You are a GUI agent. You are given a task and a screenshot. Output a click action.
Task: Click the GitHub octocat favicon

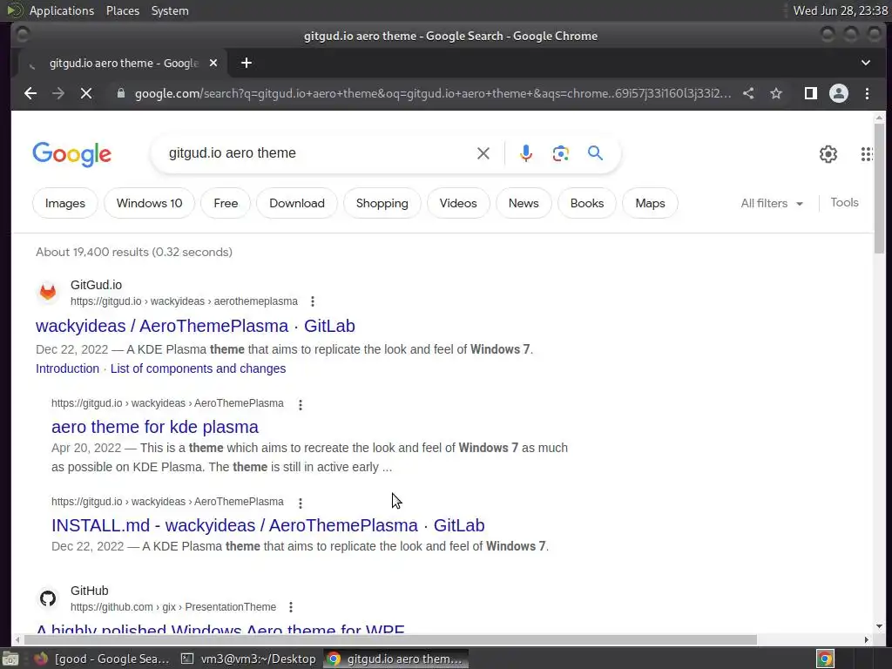pos(48,598)
